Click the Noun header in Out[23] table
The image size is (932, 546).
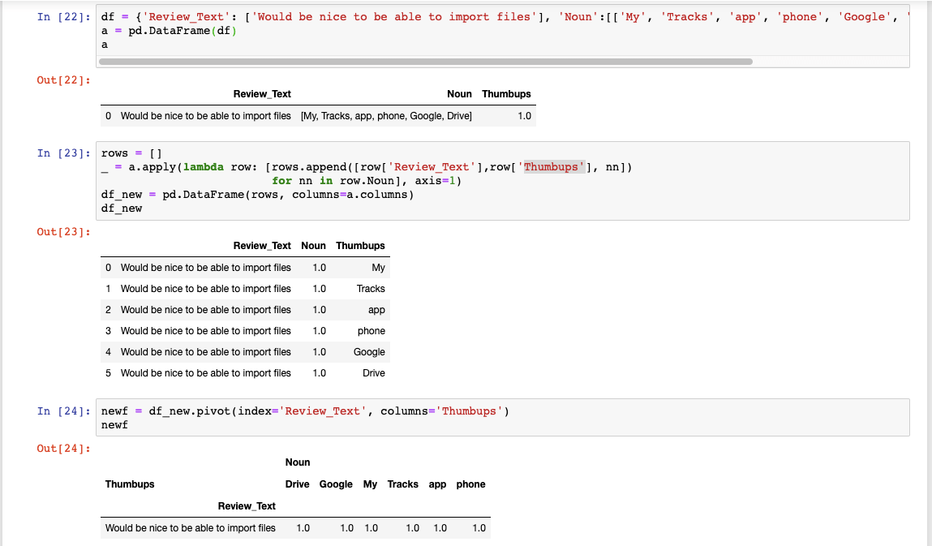pos(313,246)
